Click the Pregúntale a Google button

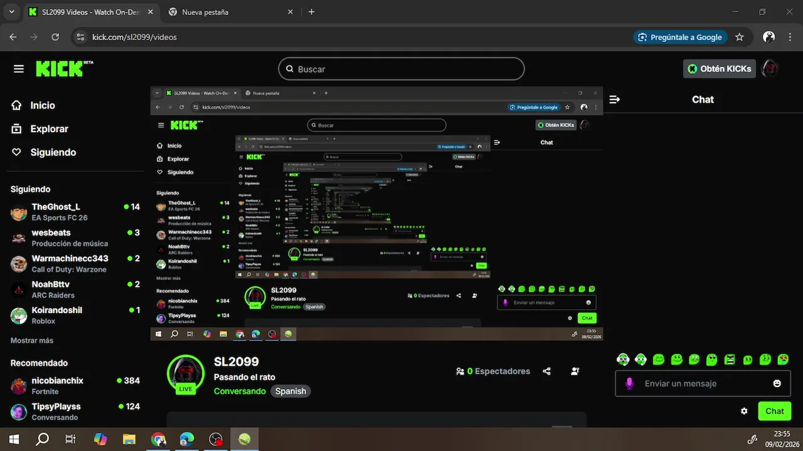pos(680,37)
